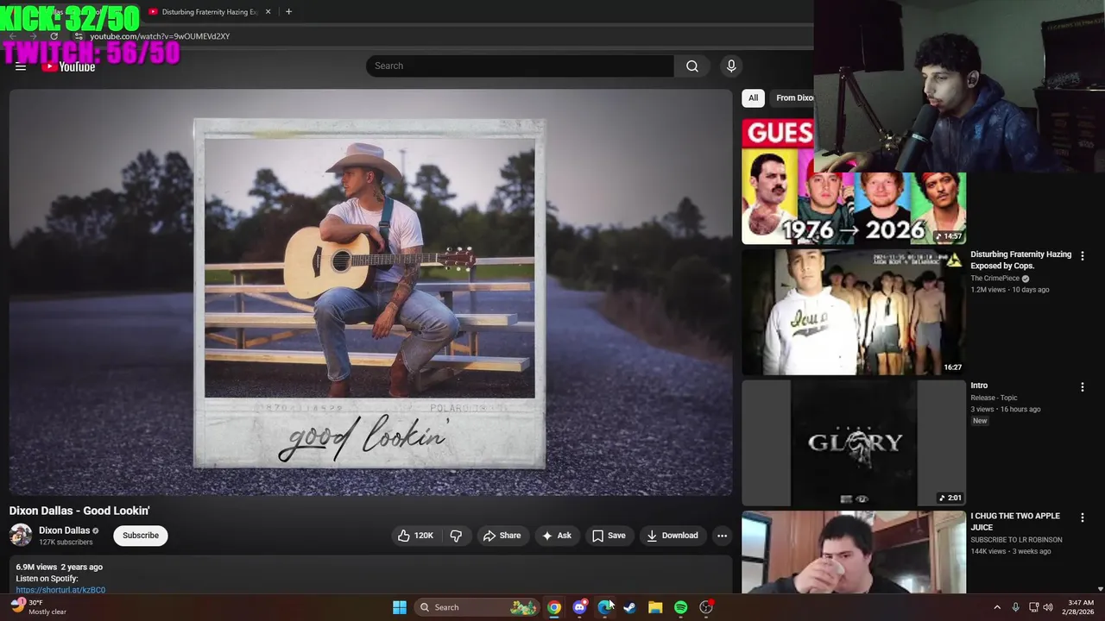
Task: Dislike the video with the thumbs-down icon
Action: coord(456,536)
